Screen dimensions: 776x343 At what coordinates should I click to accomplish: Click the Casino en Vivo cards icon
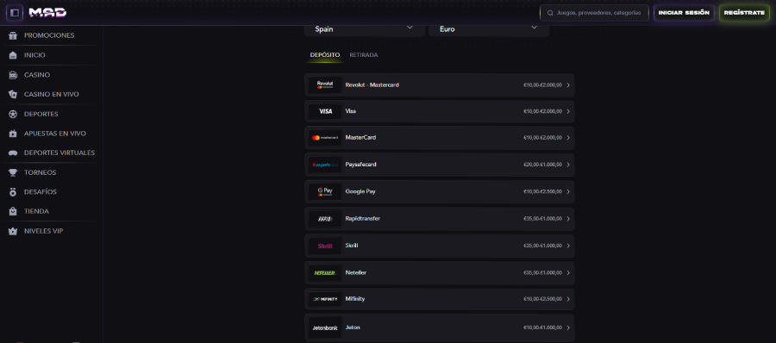13,95
